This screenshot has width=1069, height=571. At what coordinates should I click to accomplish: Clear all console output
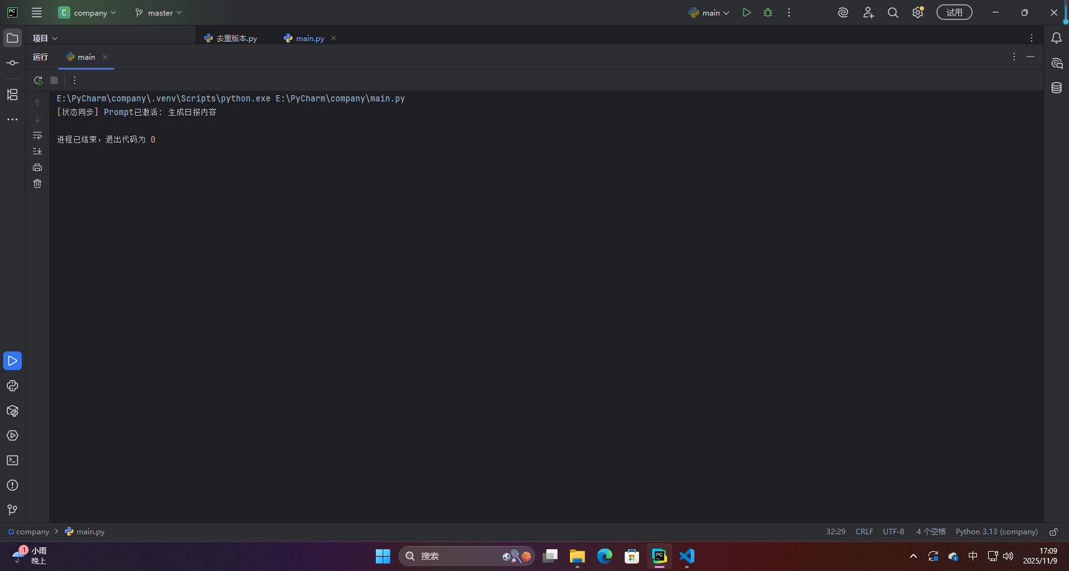pos(37,183)
